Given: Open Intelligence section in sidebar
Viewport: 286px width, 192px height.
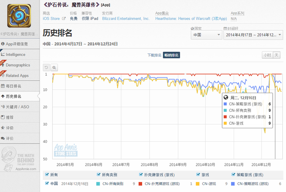Looking at the screenshot, I should (x=20, y=54).
